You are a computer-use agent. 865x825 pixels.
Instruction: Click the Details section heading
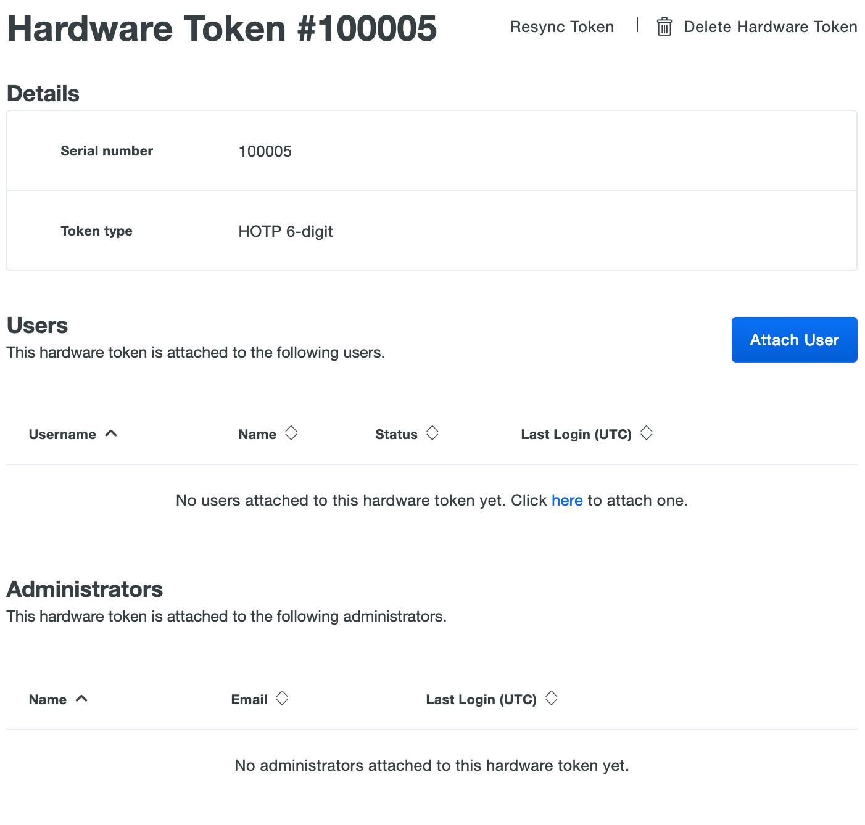[43, 93]
